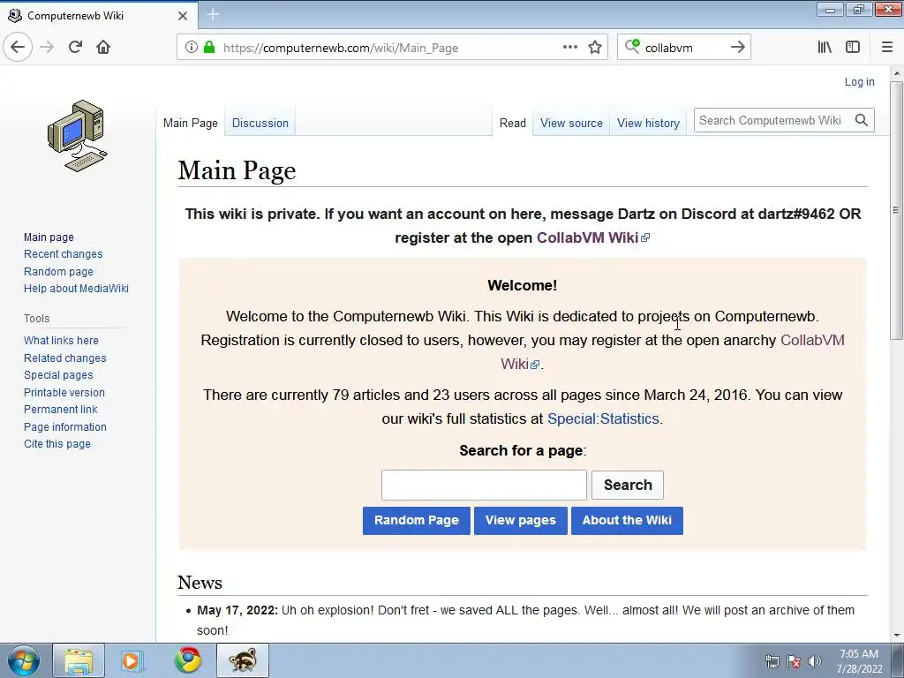Click the page vertical scrollbar thumb
Viewport: 904px width, 678px height.
896,210
